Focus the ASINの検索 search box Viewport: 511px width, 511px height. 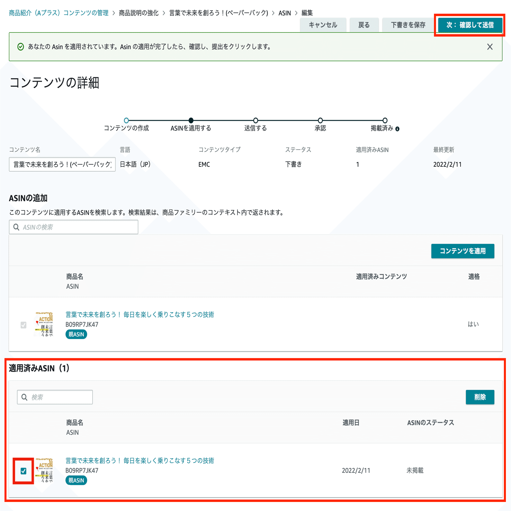74,227
